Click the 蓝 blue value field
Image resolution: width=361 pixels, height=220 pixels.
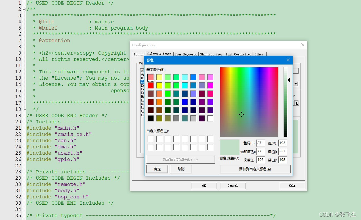(x=282, y=160)
